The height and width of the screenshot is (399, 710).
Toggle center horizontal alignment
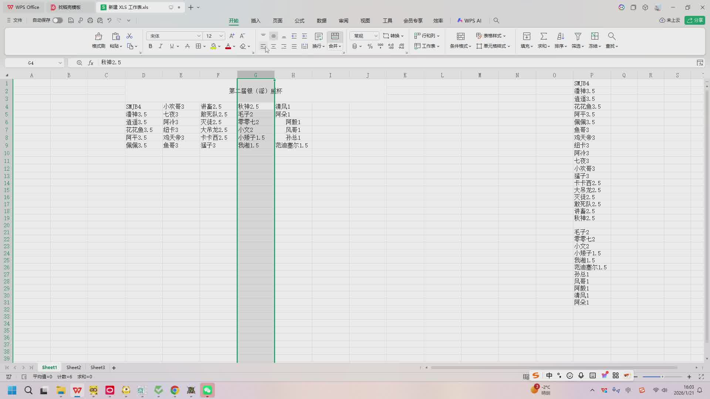click(273, 46)
